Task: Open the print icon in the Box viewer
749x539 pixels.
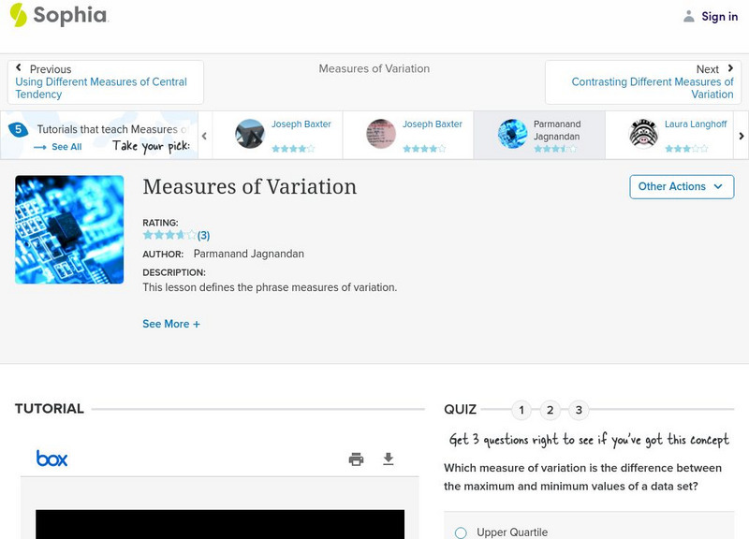Action: pos(355,459)
